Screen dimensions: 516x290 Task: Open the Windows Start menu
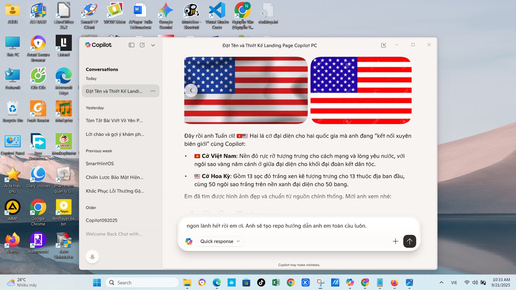[97, 282]
